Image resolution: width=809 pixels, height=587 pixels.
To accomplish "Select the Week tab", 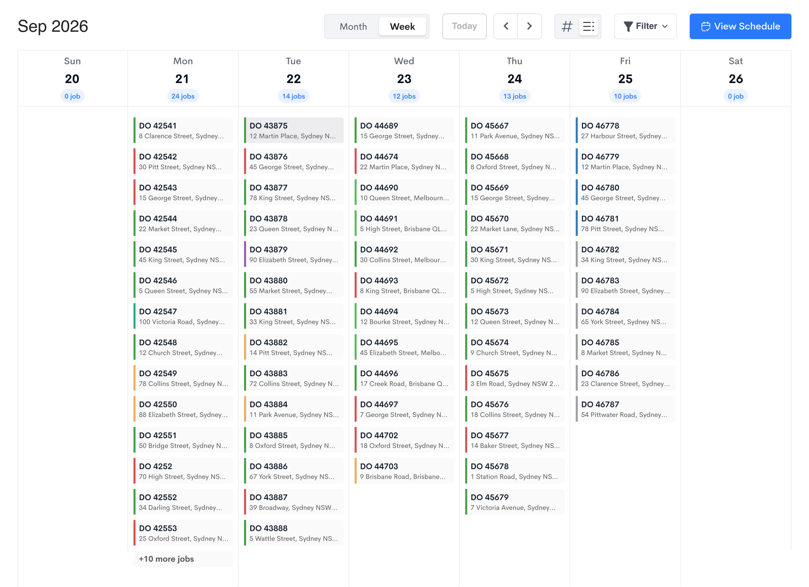I will click(x=402, y=27).
